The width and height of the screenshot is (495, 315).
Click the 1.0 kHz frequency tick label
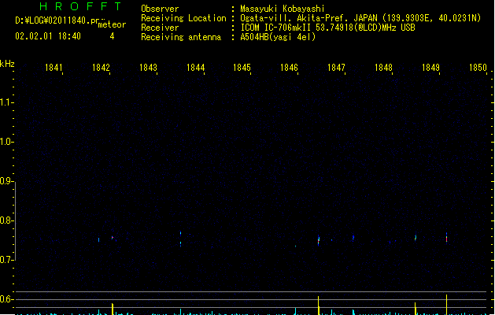pyautogui.click(x=6, y=142)
